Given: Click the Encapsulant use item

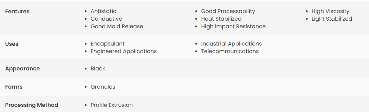Looking at the screenshot, I should tap(108, 44).
